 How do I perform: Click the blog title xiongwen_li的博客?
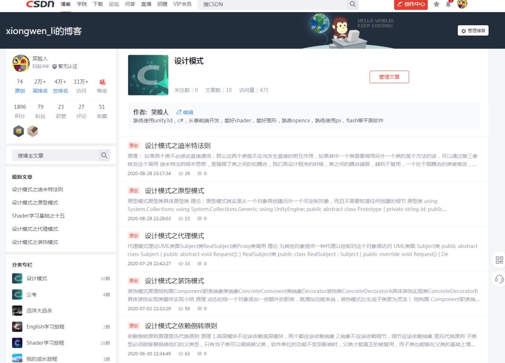(x=44, y=31)
